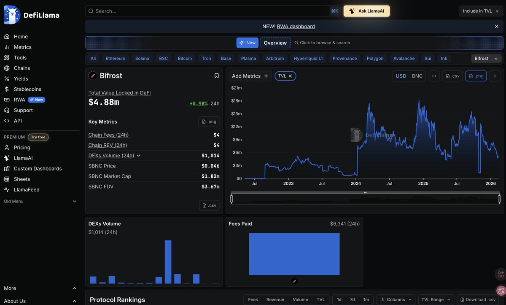This screenshot has width=506, height=305.
Task: Open Yields page in sidebar
Action: click(x=21, y=78)
